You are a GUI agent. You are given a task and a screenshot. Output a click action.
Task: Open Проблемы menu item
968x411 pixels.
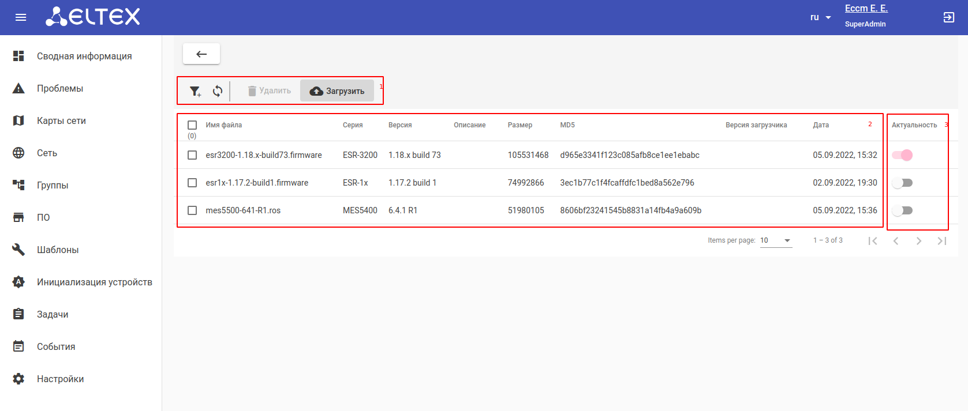coord(81,88)
